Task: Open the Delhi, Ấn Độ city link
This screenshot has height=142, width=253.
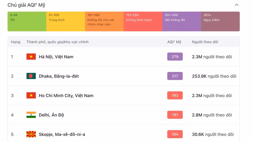Action: tap(51, 115)
